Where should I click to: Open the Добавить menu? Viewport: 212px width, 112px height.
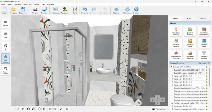pyautogui.click(x=18, y=4)
